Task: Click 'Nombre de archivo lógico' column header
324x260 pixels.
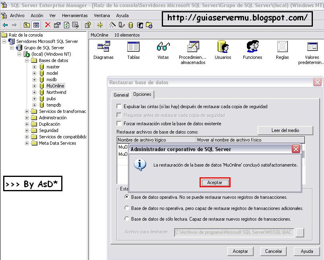Action: [156, 140]
